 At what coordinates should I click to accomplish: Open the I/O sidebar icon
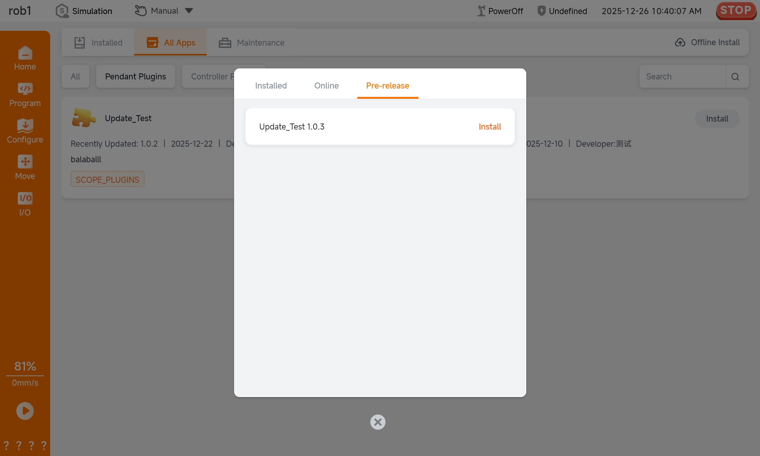tap(25, 198)
